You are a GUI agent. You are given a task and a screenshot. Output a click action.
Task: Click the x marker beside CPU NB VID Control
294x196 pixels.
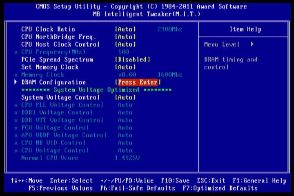[x=16, y=143]
